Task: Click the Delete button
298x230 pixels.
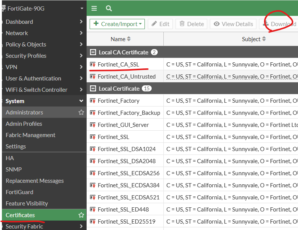Action: pos(191,24)
